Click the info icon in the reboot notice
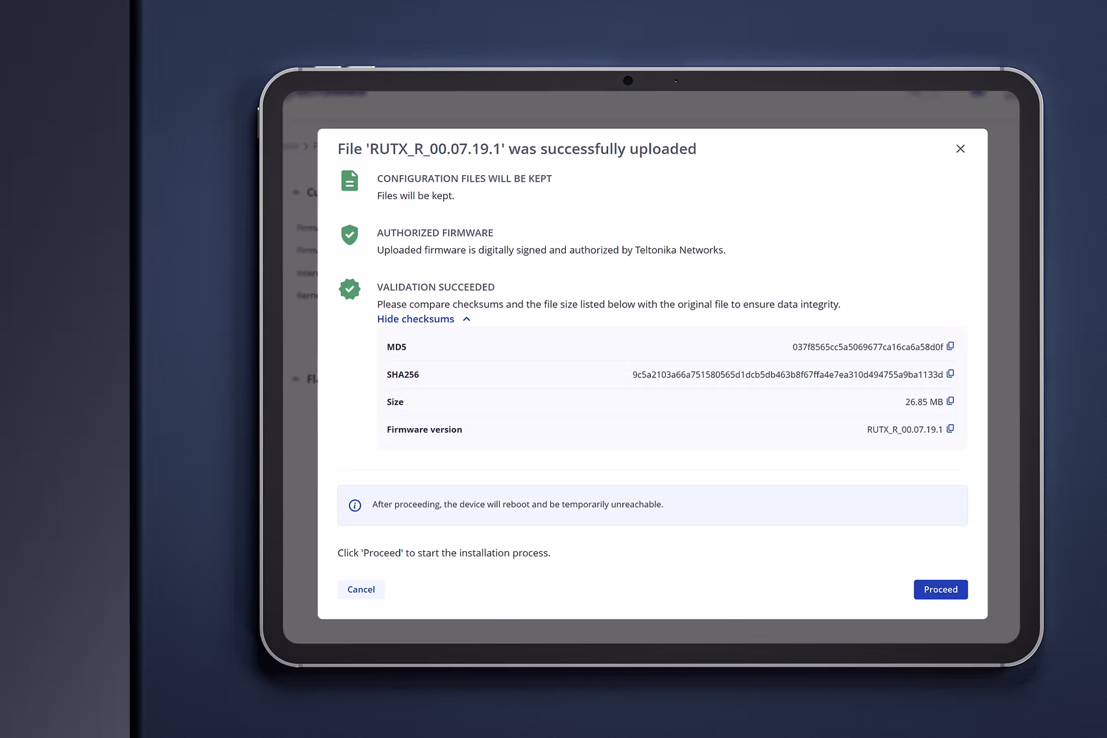This screenshot has width=1107, height=738. click(354, 505)
